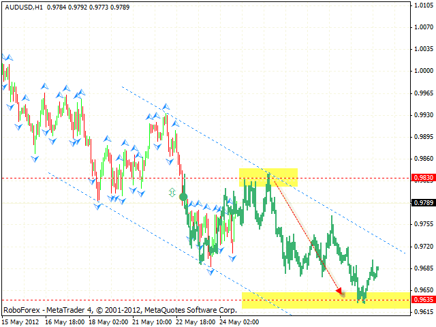Screen dimensions: 436x327
Task: Click the 22 May 18:00 time label
Action: [x=198, y=321]
